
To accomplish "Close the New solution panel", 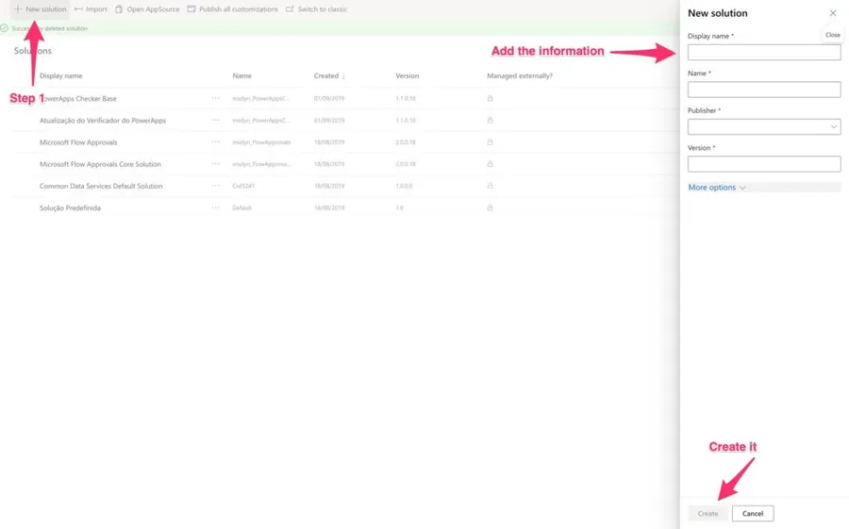I will click(832, 13).
